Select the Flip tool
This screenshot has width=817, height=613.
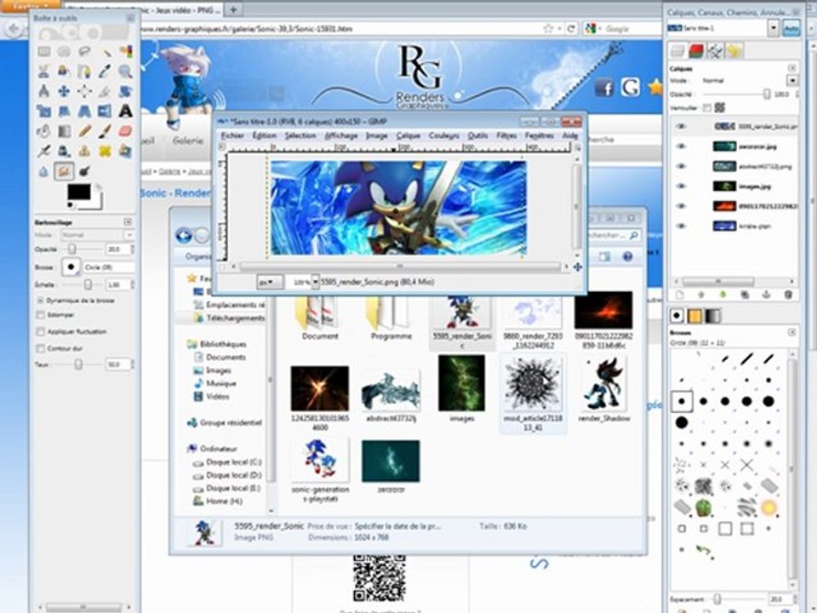click(x=105, y=111)
